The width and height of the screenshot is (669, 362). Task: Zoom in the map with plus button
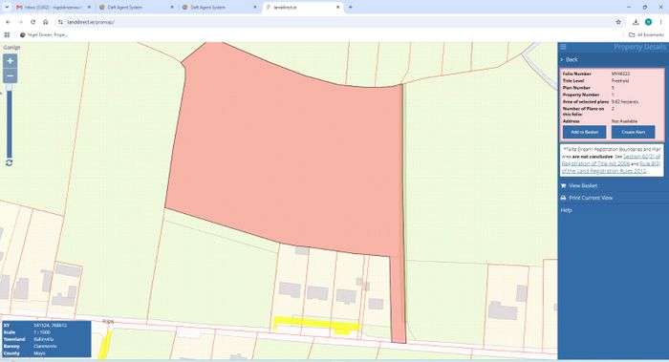[x=10, y=61]
